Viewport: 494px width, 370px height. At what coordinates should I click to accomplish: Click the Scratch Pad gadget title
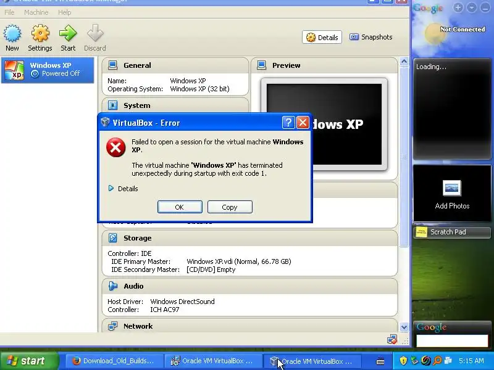point(448,232)
